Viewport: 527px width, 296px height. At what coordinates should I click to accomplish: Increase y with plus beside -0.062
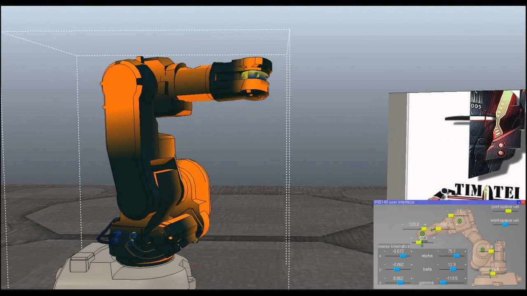pos(412,264)
